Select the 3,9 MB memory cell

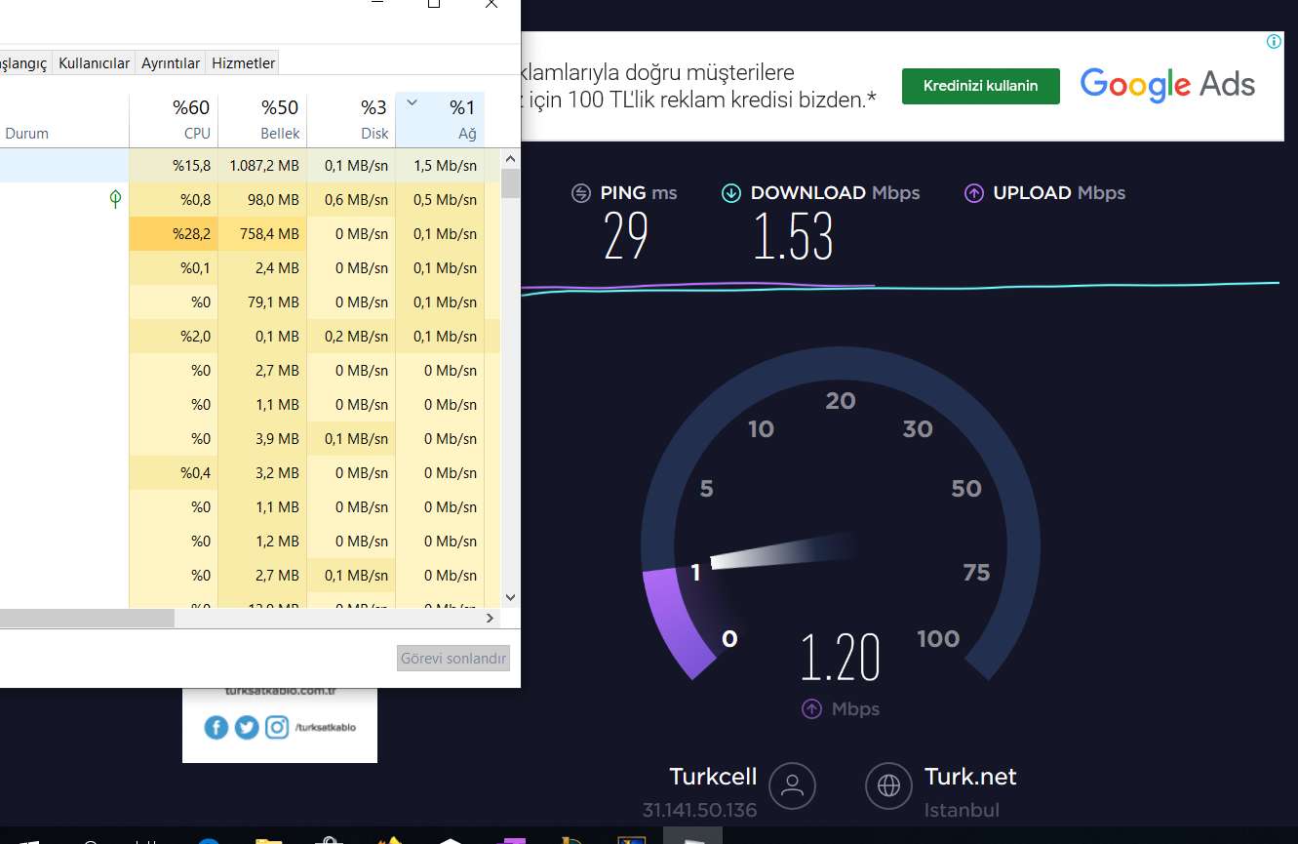[262, 439]
